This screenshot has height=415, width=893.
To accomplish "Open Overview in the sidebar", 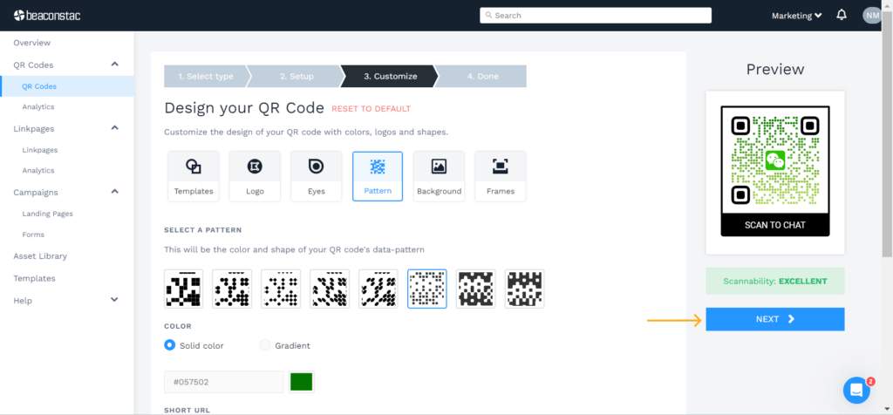I will click(x=32, y=43).
